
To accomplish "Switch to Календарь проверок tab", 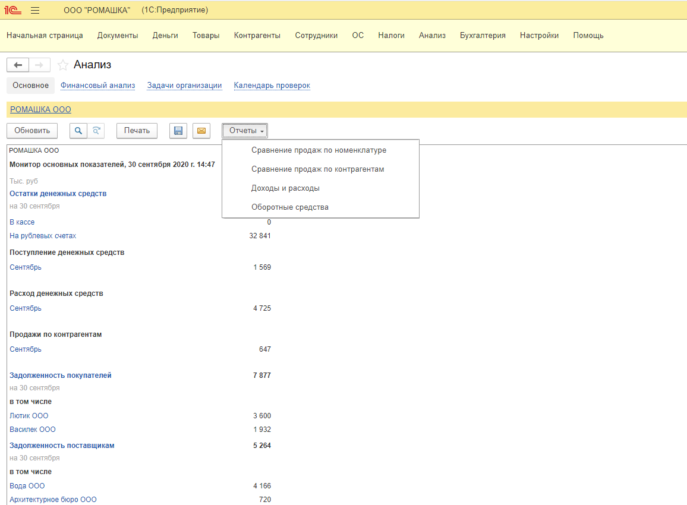I will click(x=272, y=86).
